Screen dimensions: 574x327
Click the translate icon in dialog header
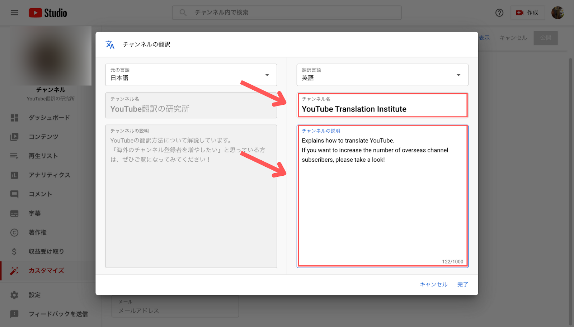pyautogui.click(x=110, y=44)
